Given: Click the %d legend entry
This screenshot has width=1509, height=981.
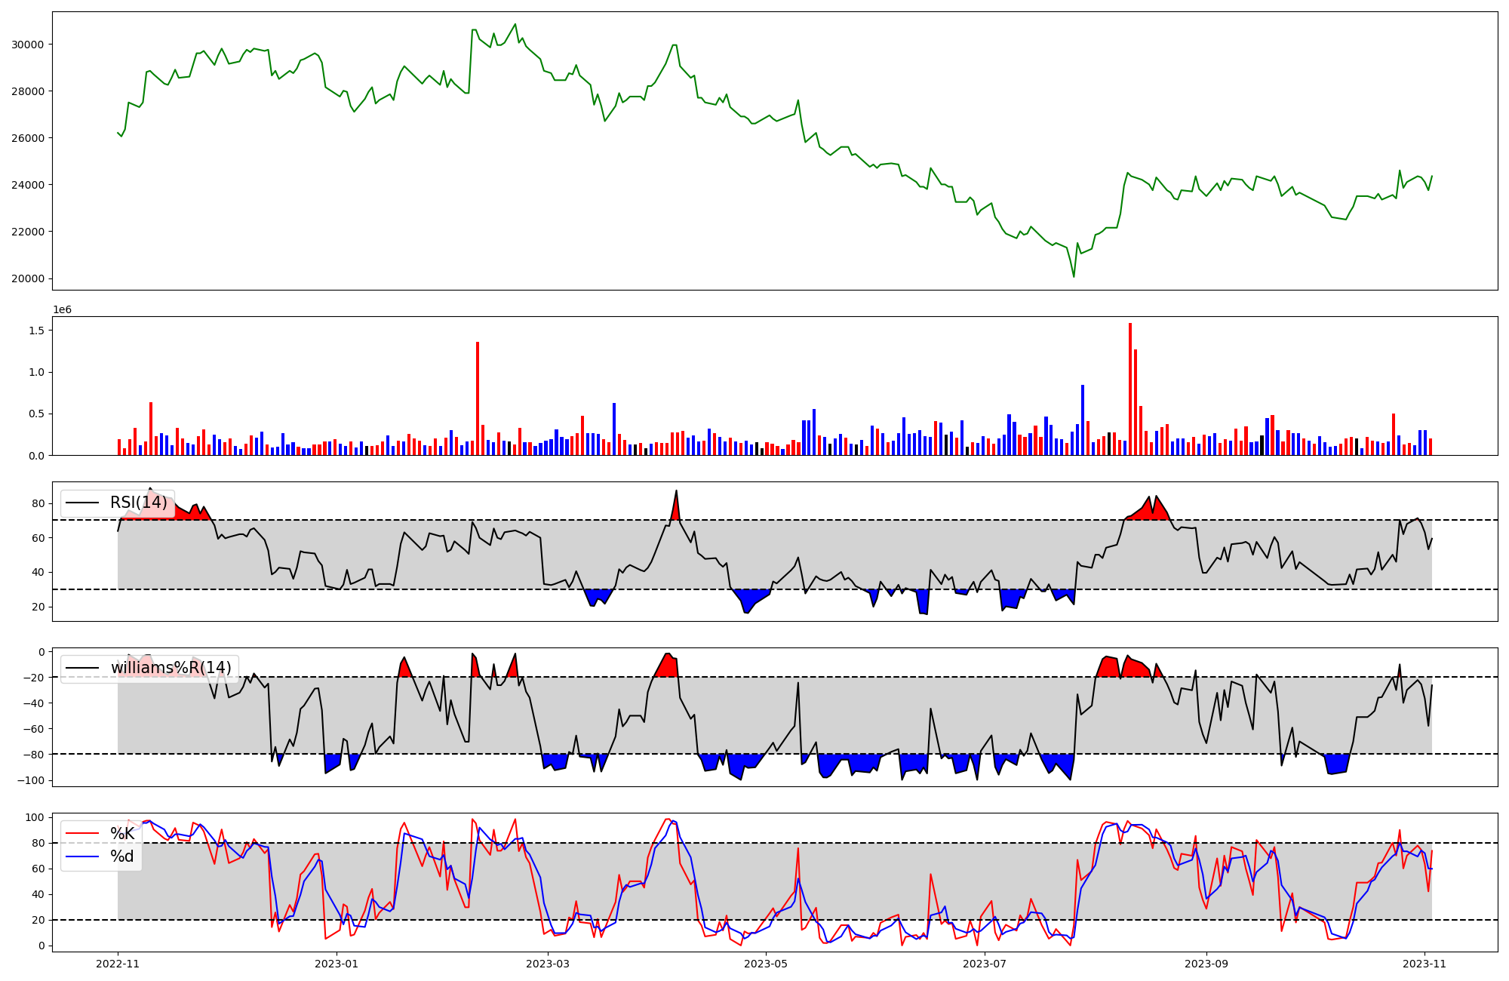Looking at the screenshot, I should 121,856.
